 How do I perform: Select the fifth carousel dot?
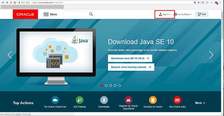(x=119, y=86)
